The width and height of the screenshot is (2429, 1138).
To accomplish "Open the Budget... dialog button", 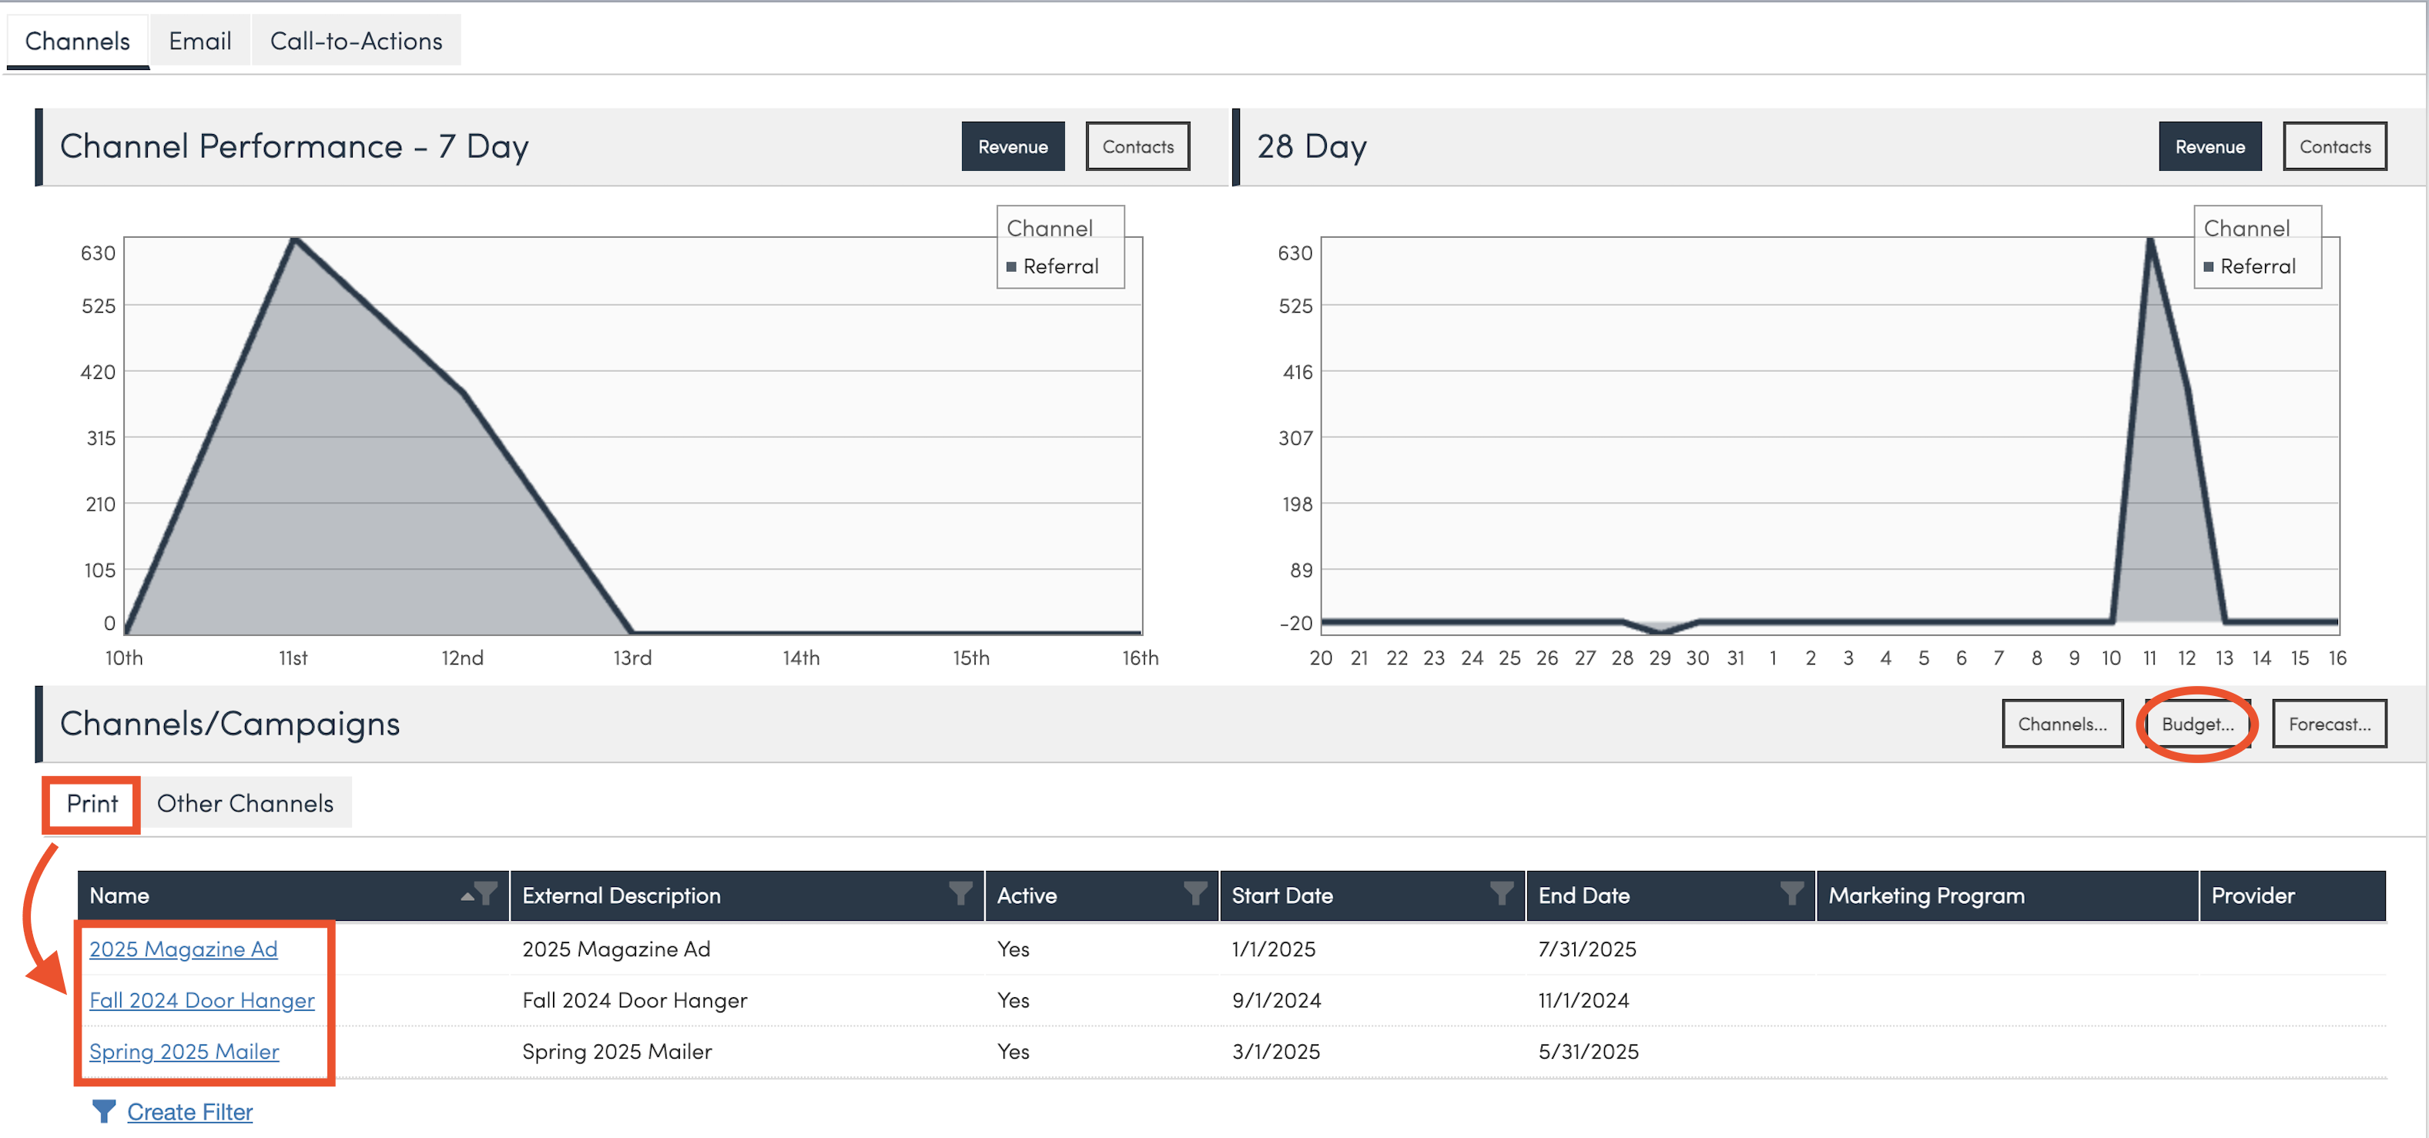I will (x=2197, y=723).
